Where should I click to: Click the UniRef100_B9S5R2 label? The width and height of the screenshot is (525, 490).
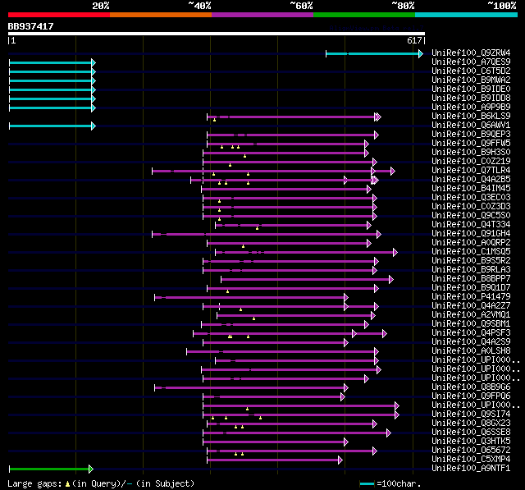[x=471, y=261]
